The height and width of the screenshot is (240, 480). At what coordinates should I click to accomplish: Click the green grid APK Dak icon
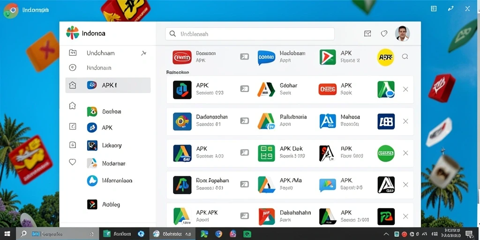tap(267, 153)
